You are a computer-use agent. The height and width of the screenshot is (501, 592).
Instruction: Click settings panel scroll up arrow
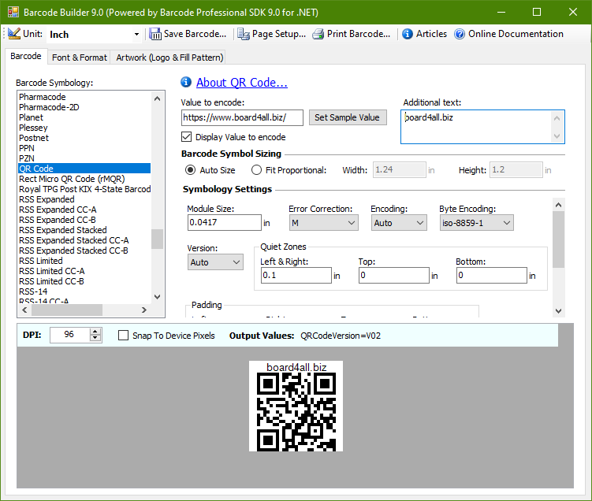pyautogui.click(x=558, y=206)
